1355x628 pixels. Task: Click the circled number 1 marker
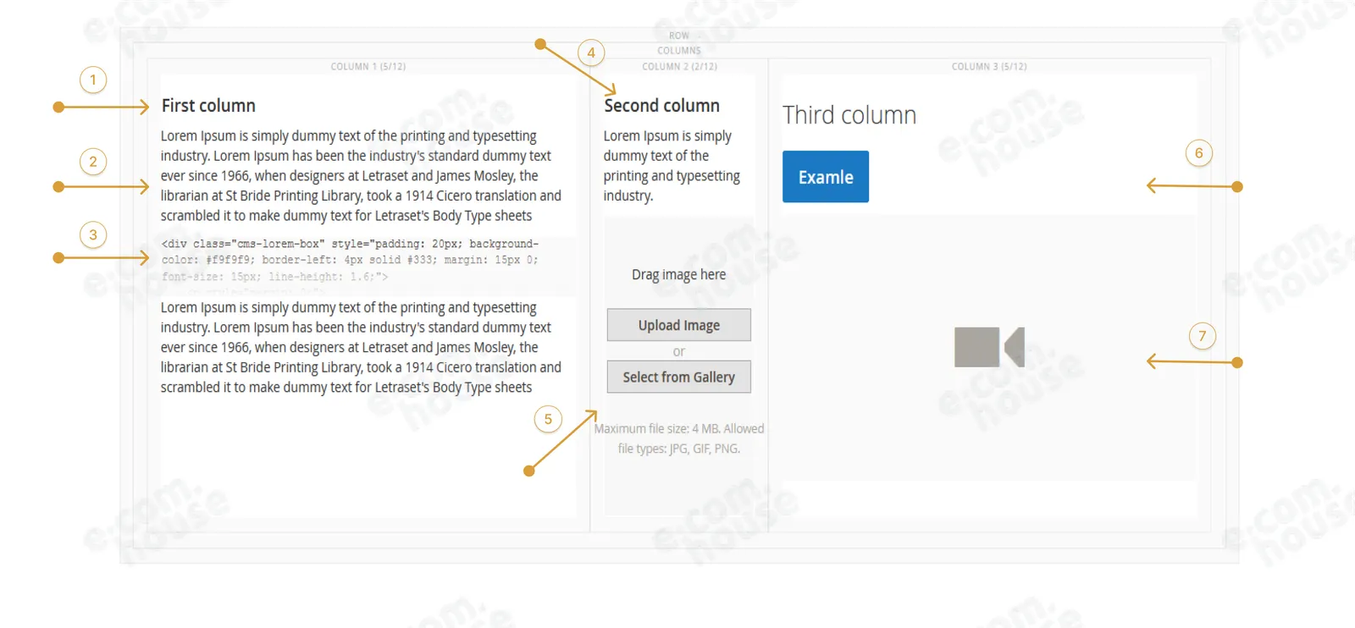click(x=93, y=80)
